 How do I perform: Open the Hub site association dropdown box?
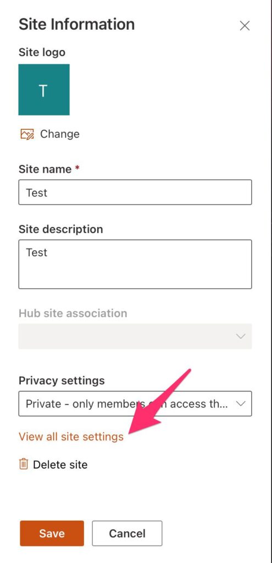pos(135,336)
